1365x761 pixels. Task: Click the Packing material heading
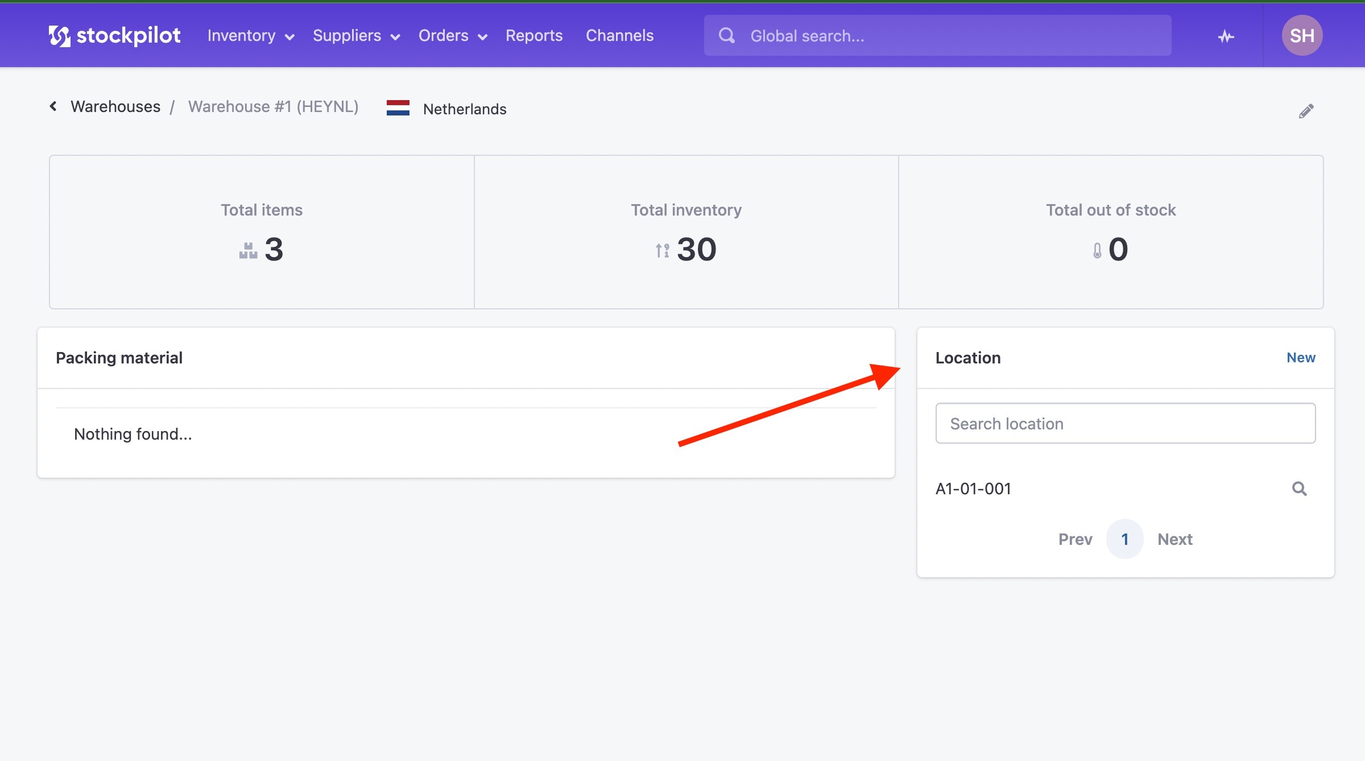[x=119, y=358]
